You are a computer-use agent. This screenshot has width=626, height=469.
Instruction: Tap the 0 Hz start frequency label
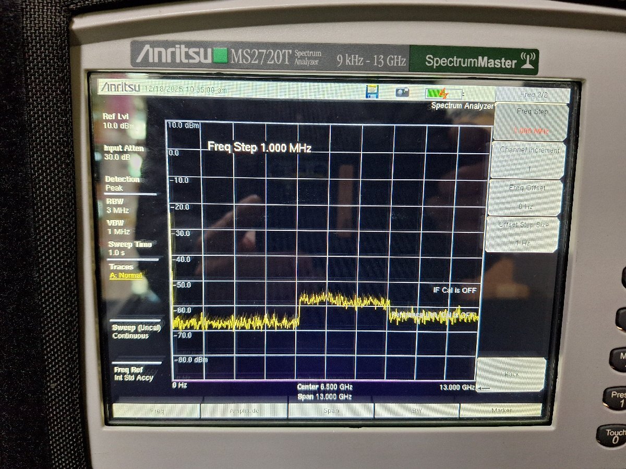pyautogui.click(x=179, y=385)
